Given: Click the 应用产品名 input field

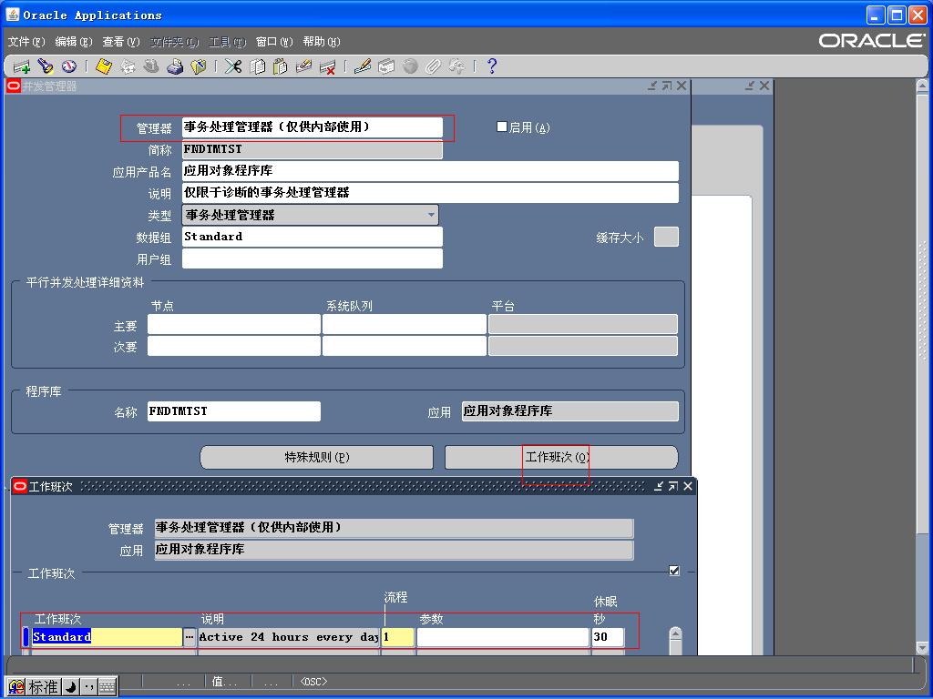Looking at the screenshot, I should click(x=430, y=171).
